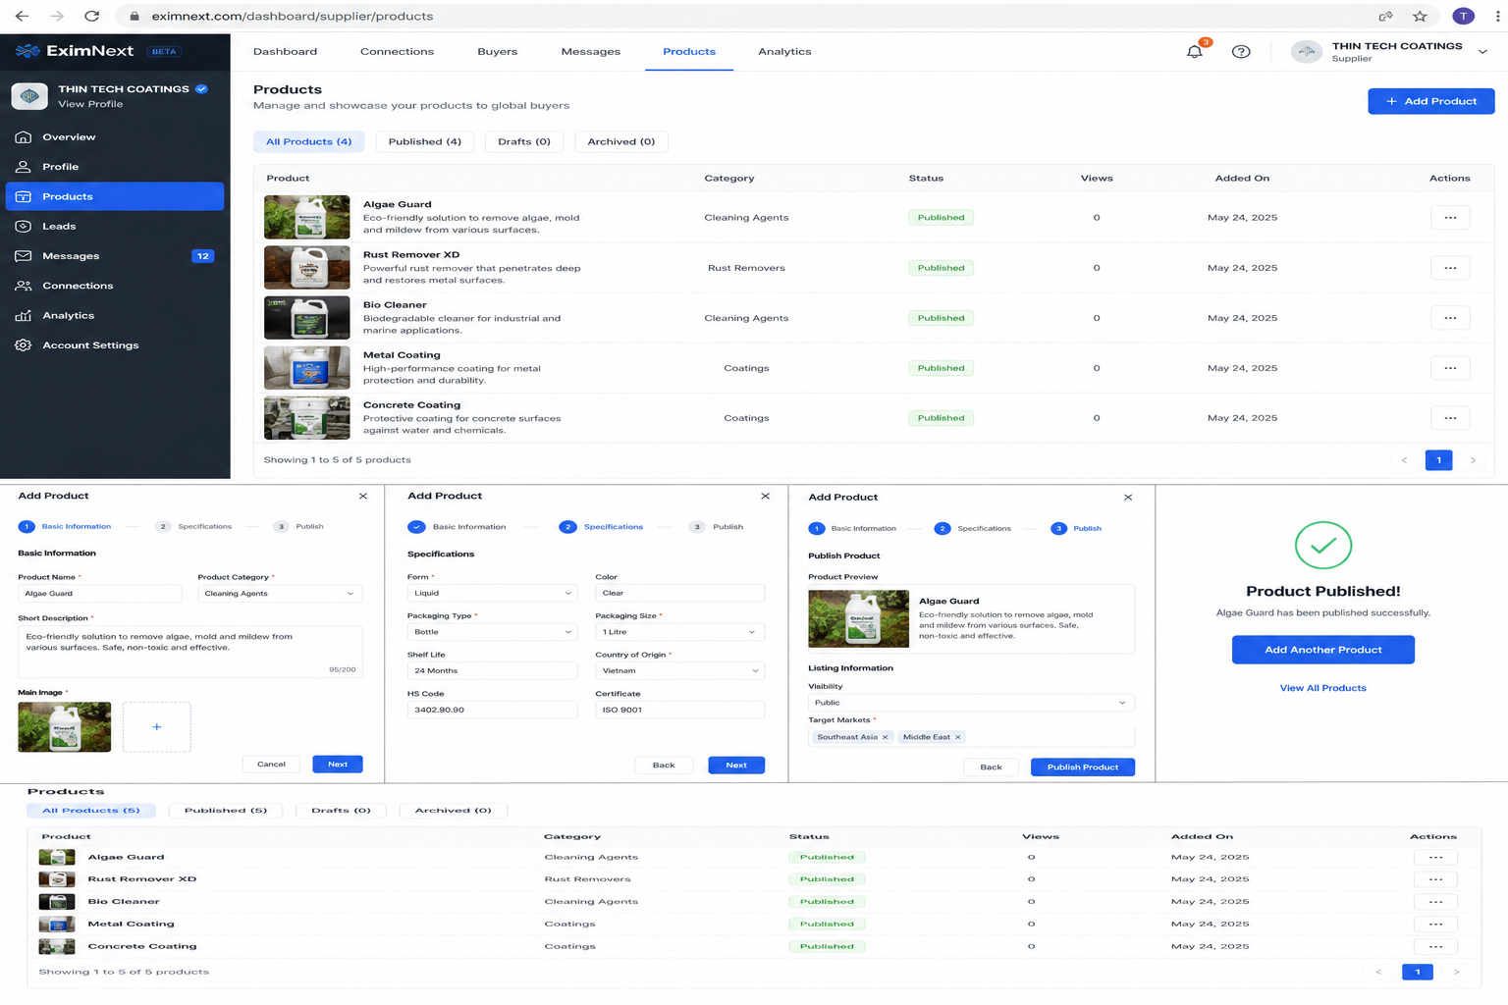The image size is (1508, 1005).
Task: Remove the Middle East target market tag
Action: (958, 737)
